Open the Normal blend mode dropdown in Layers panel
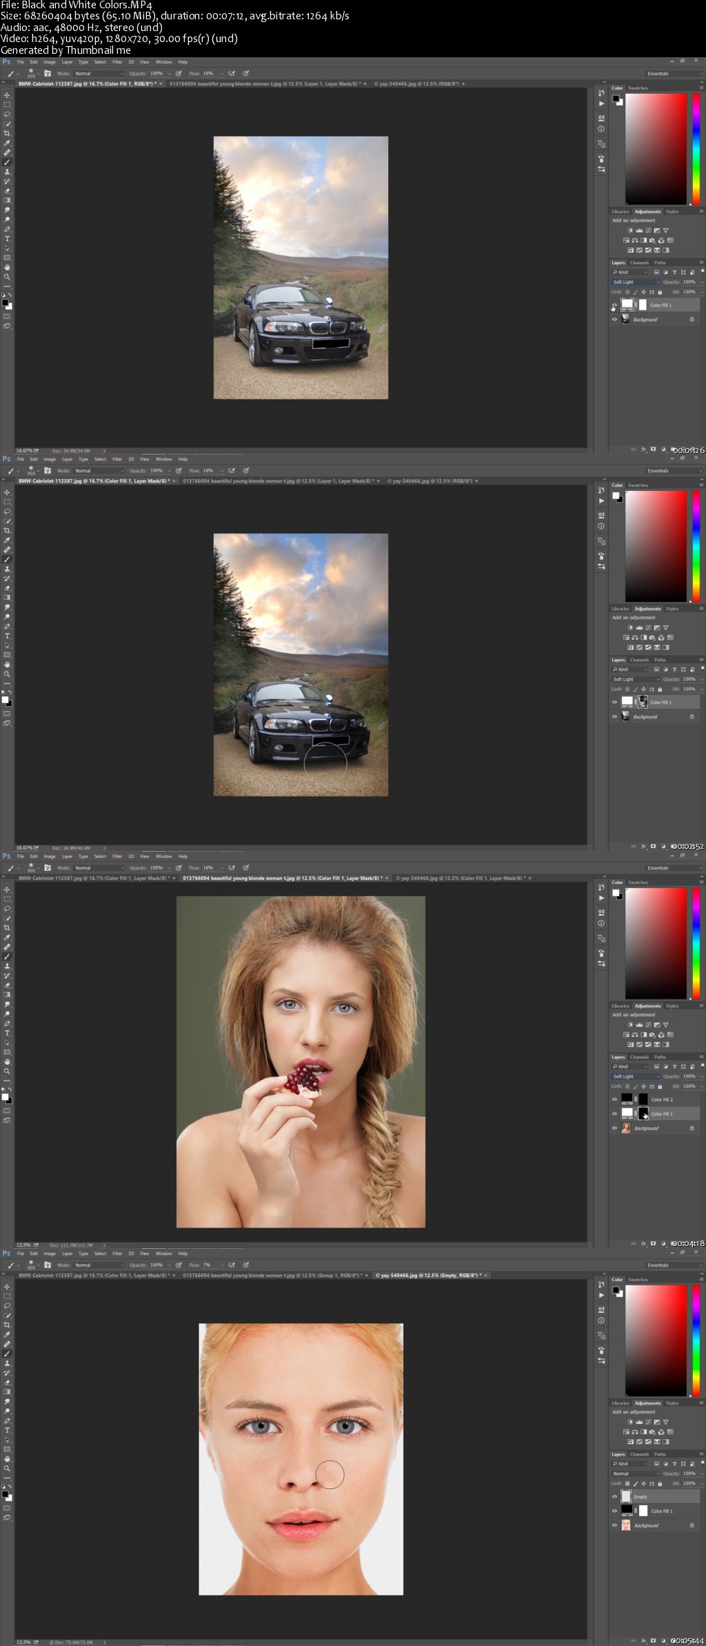The height and width of the screenshot is (1646, 706). 636,1474
